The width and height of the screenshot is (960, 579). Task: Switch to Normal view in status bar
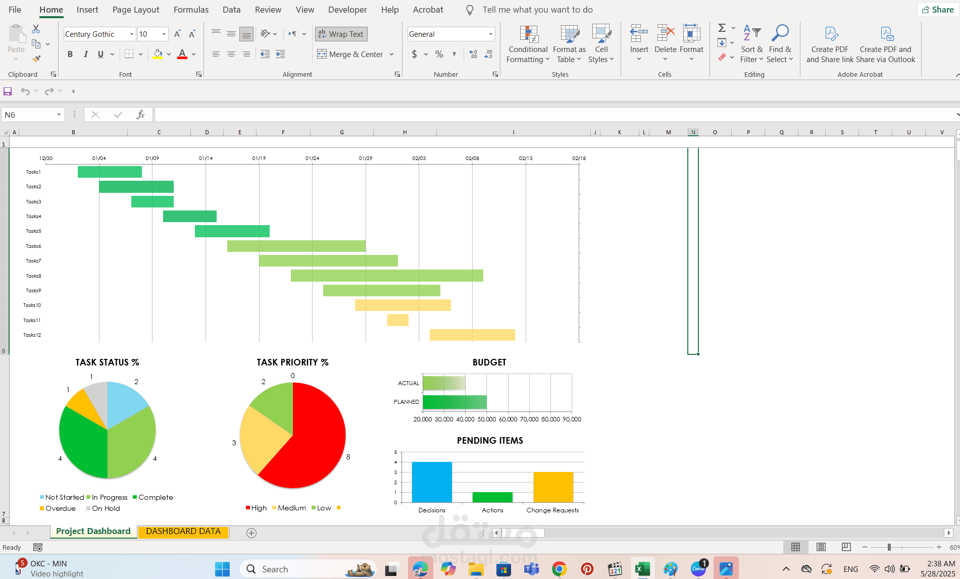pyautogui.click(x=796, y=547)
